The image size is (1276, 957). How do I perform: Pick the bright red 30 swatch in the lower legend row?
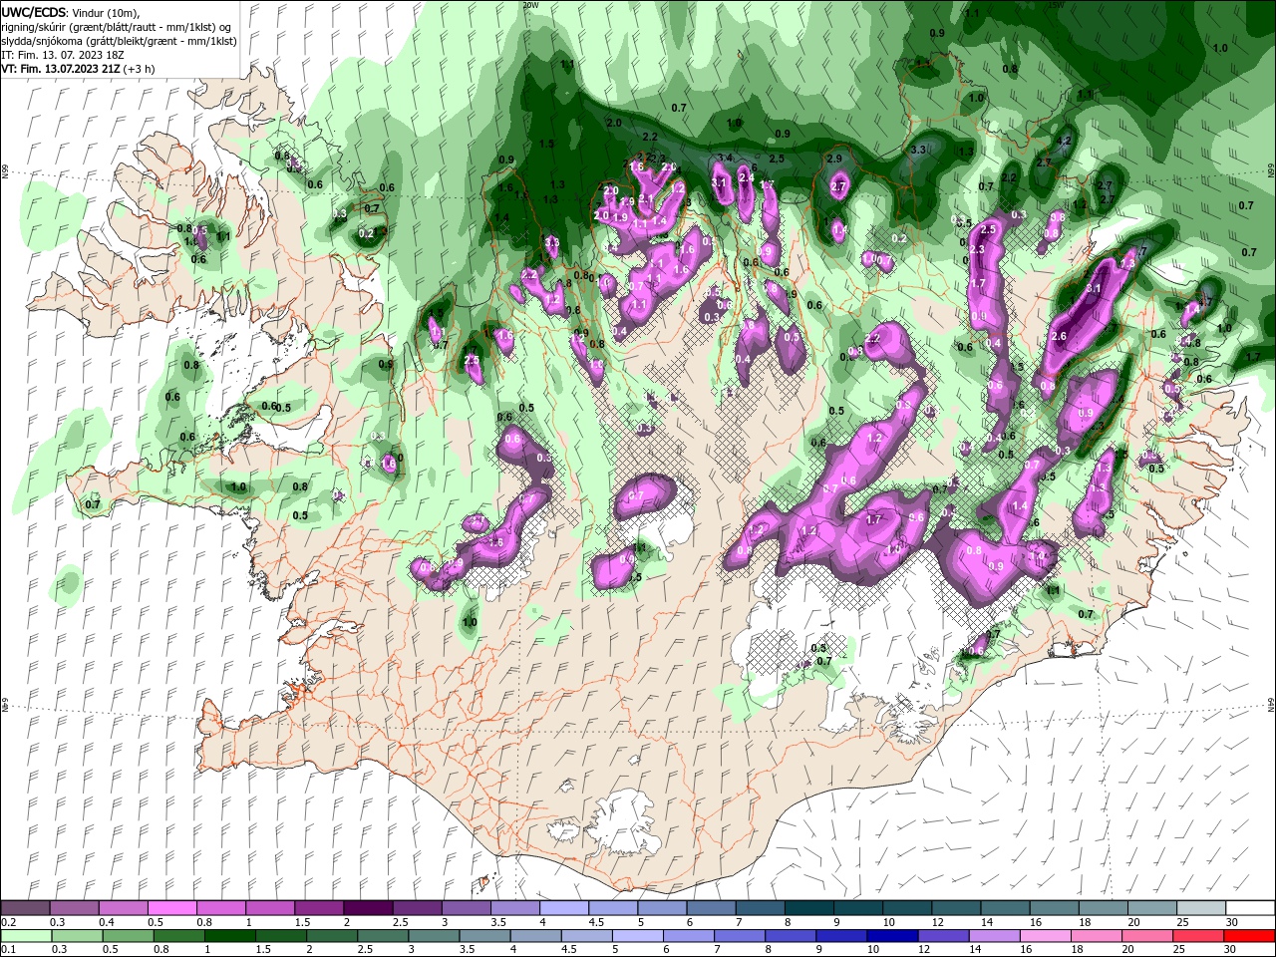[x=1251, y=936]
